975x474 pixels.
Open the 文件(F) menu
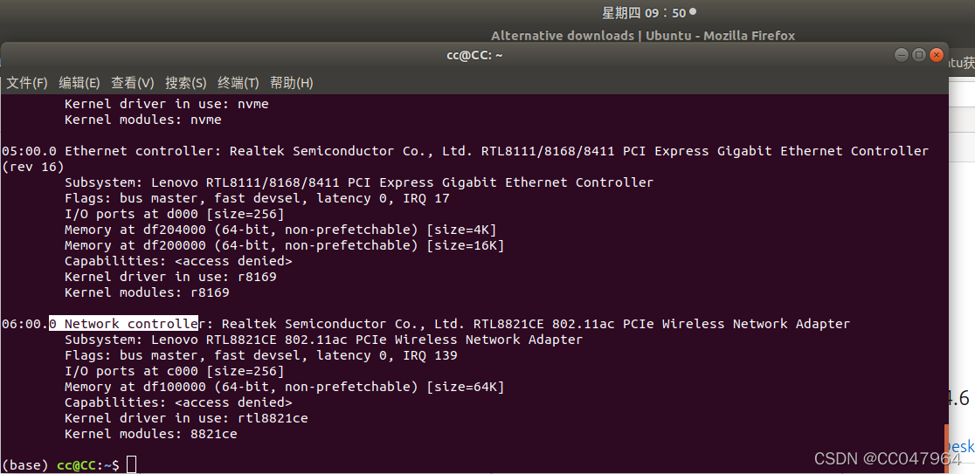pyautogui.click(x=27, y=83)
